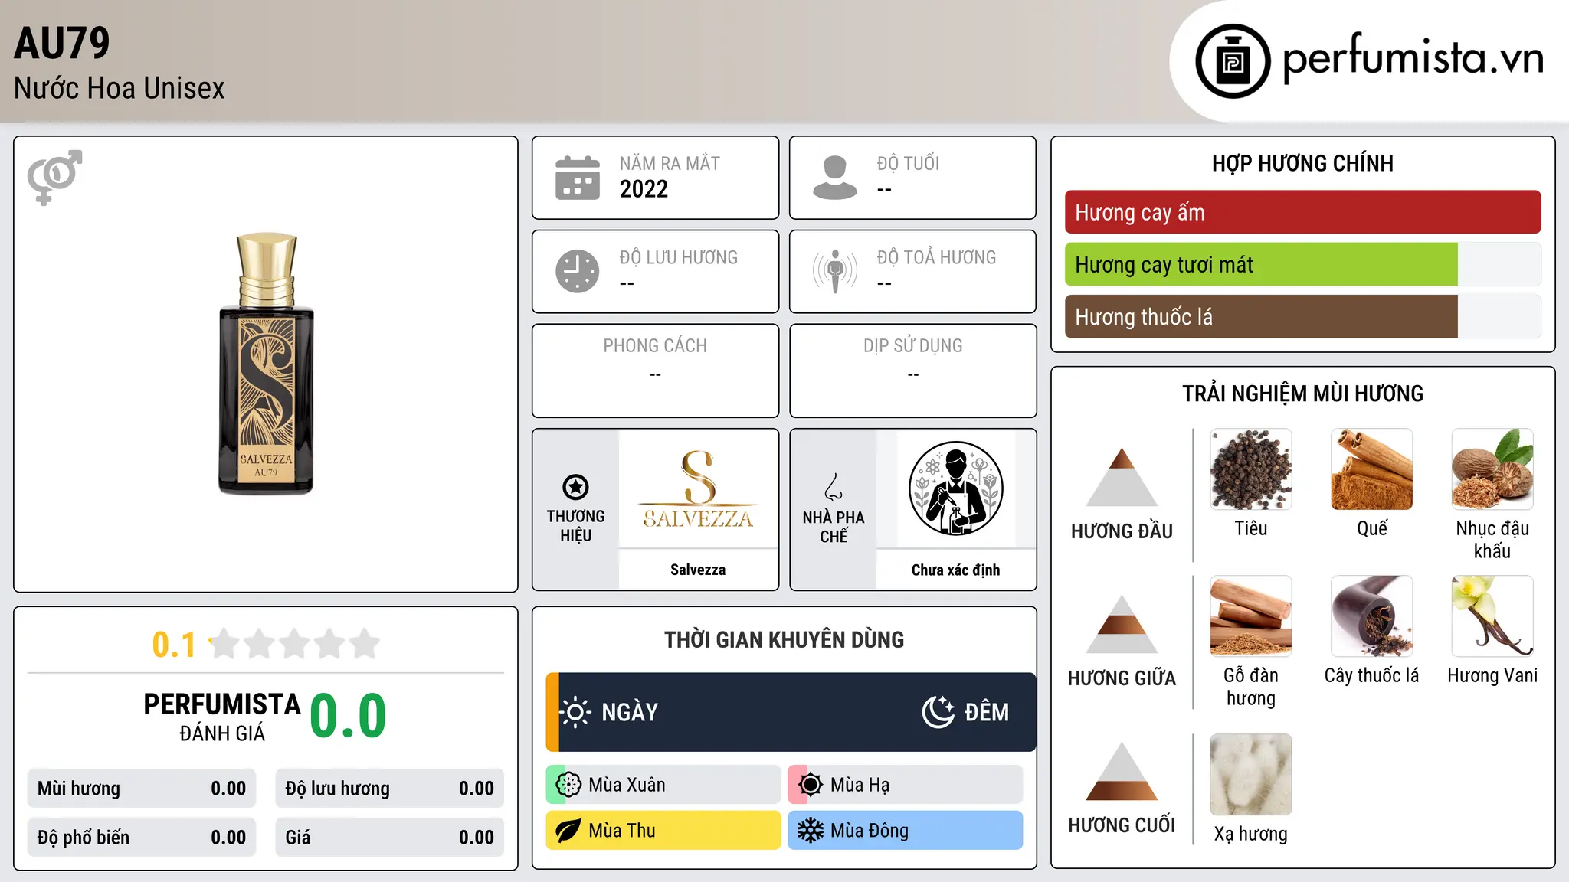The height and width of the screenshot is (882, 1569).
Task: Open the Nhục đậu khấu nutmeg image
Action: 1492,469
